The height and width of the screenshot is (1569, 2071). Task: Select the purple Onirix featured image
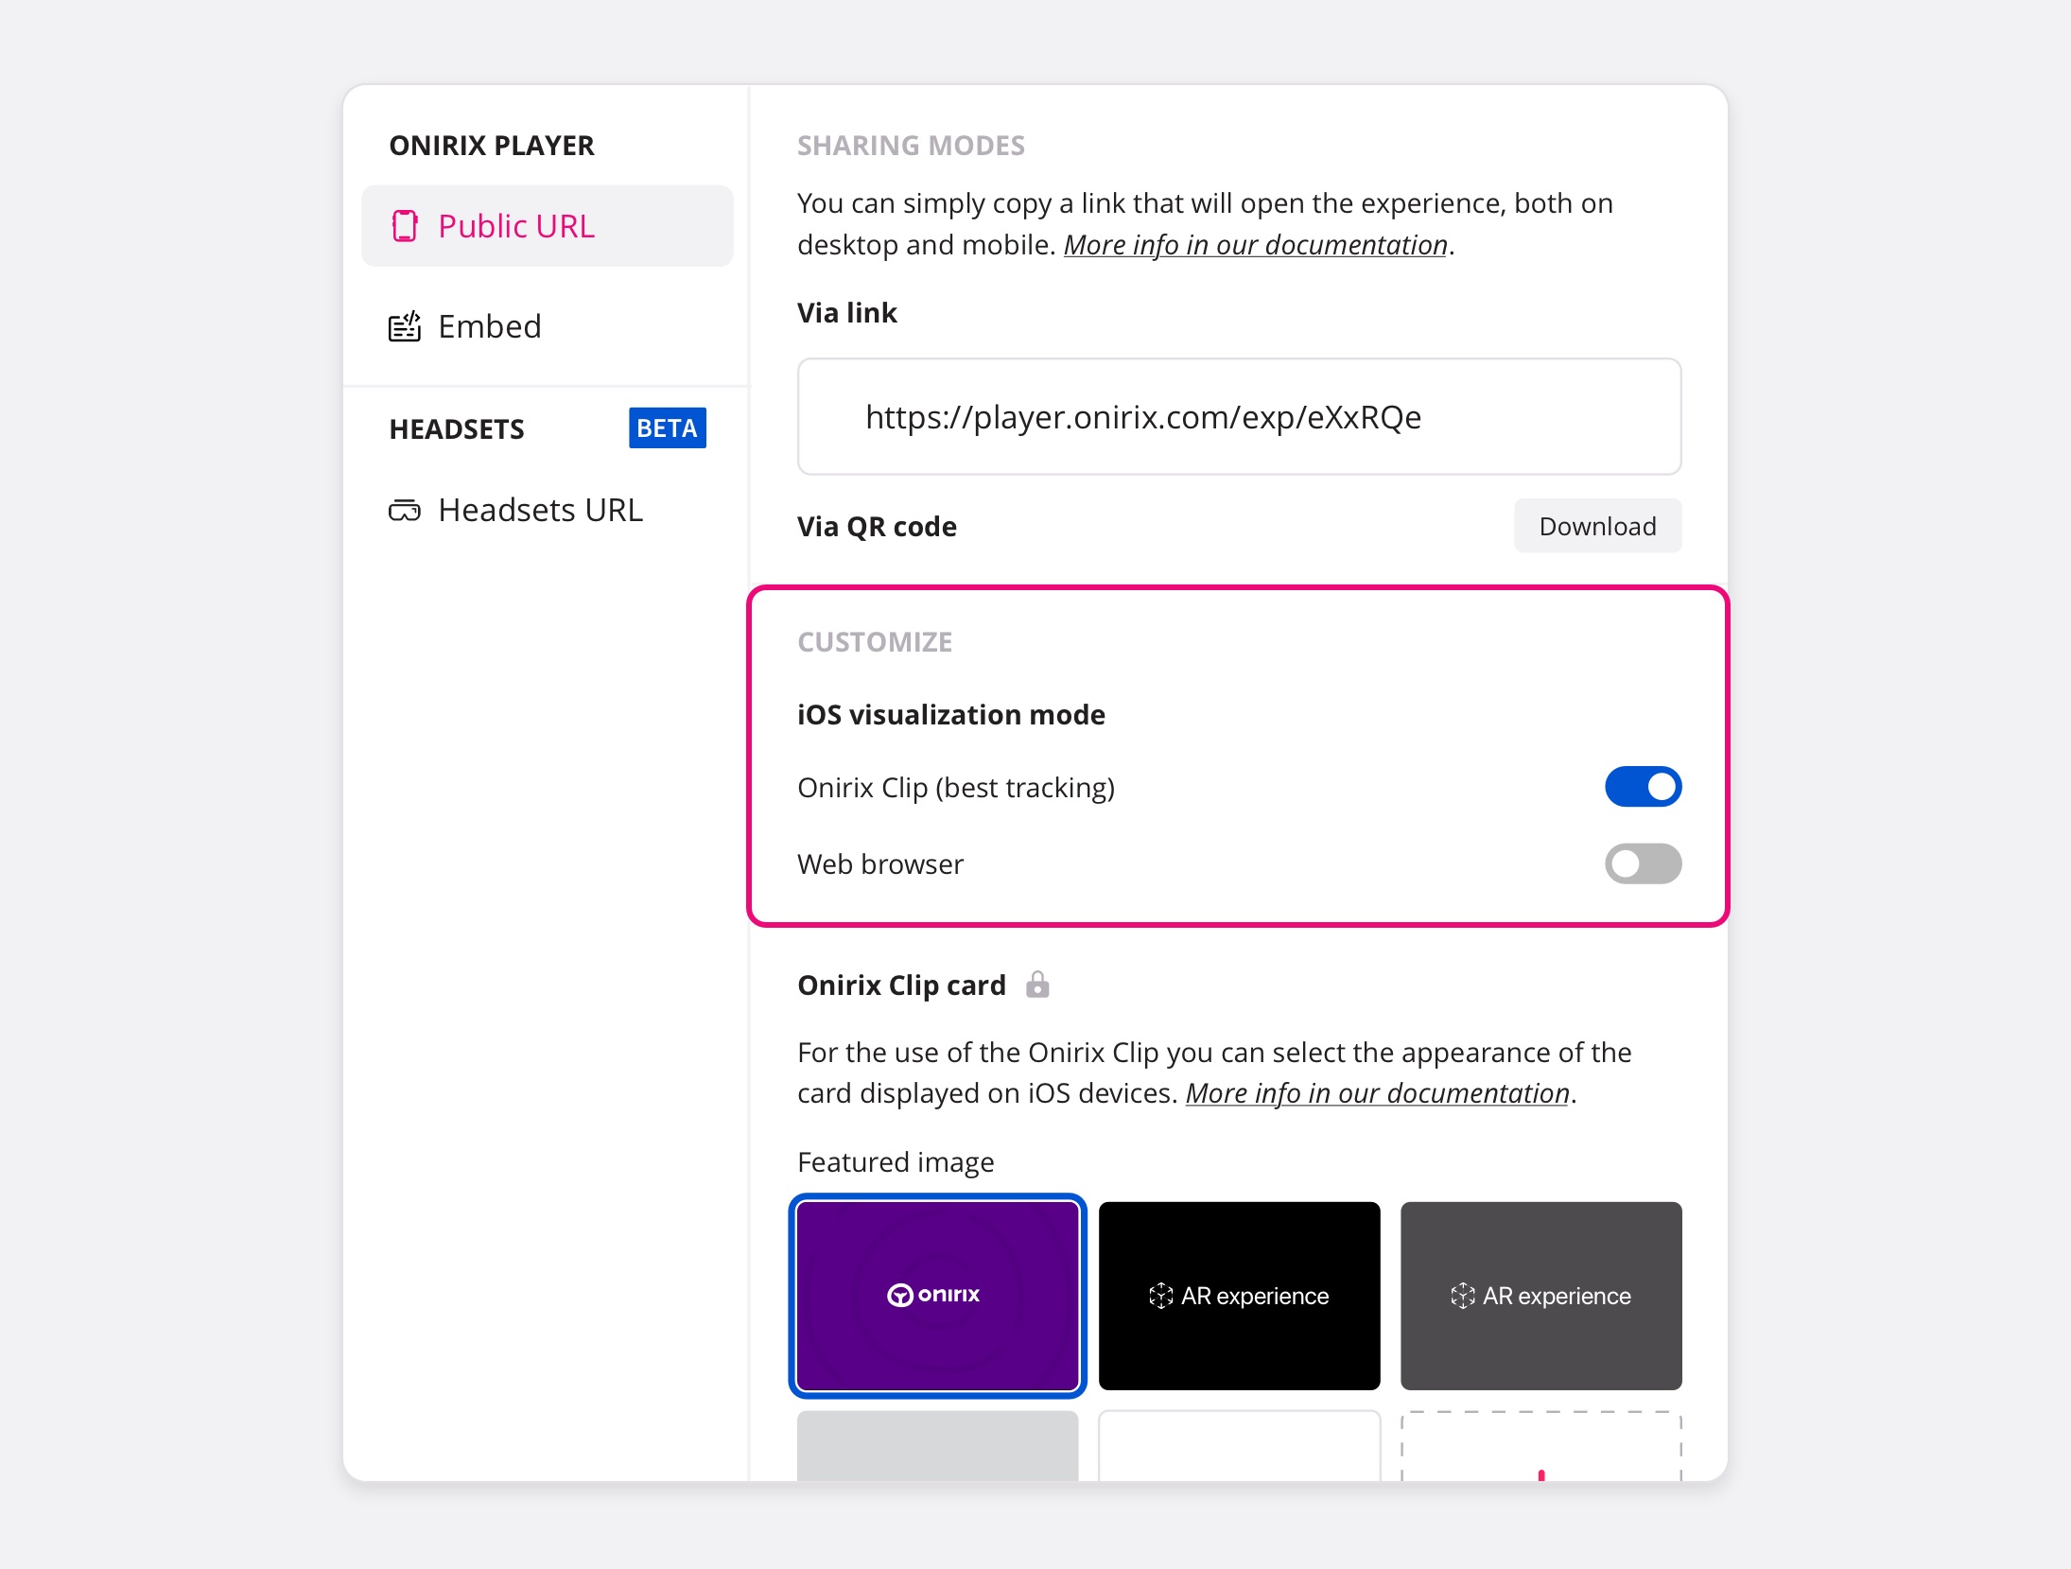click(937, 1295)
